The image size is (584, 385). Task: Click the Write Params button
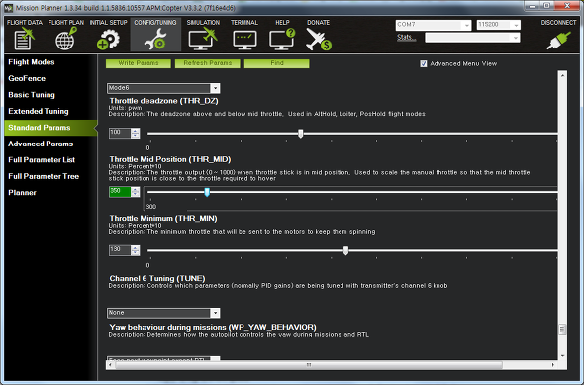[x=139, y=63]
